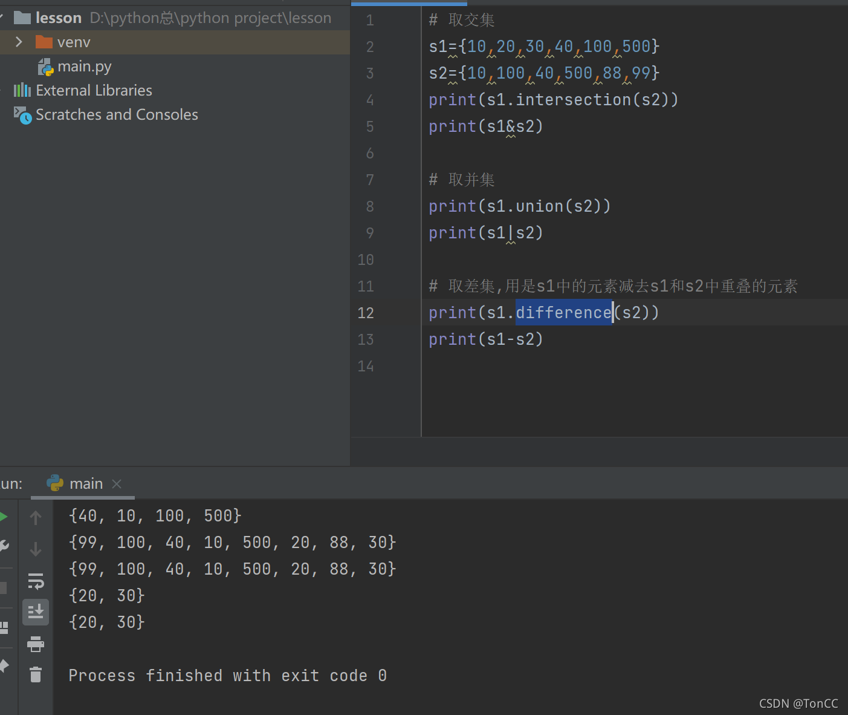This screenshot has height=715, width=848.
Task: Toggle soft-wrap in run console
Action: click(36, 581)
